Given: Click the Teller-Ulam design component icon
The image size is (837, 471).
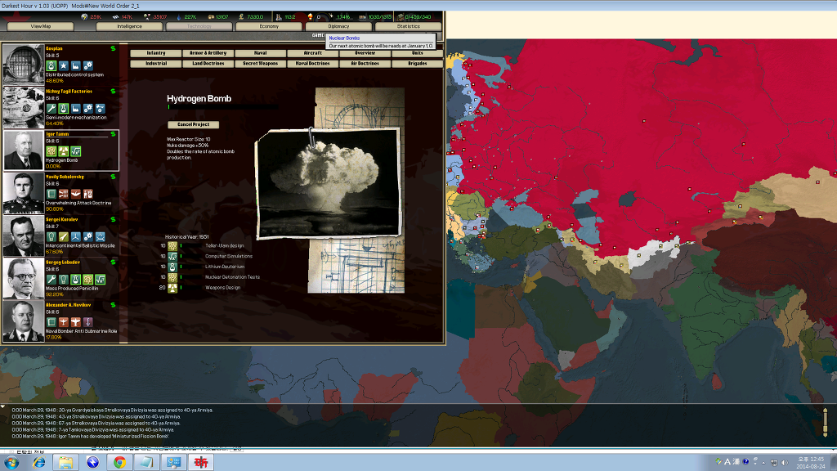Looking at the screenshot, I should [172, 246].
